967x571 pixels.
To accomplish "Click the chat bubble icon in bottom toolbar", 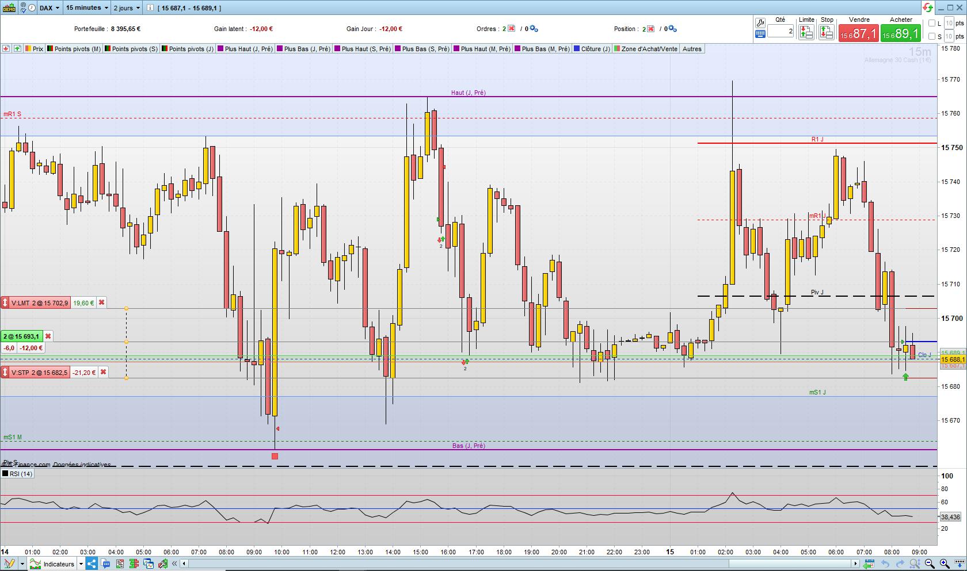I will [x=106, y=564].
